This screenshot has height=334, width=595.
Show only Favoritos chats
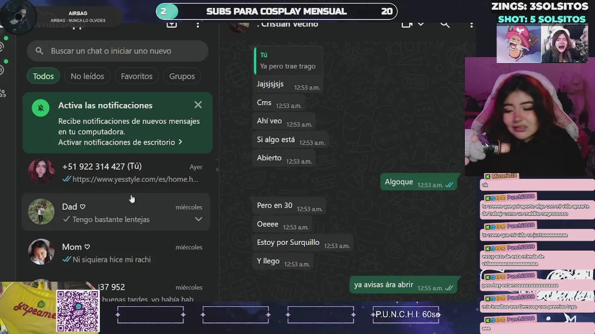pyautogui.click(x=137, y=76)
